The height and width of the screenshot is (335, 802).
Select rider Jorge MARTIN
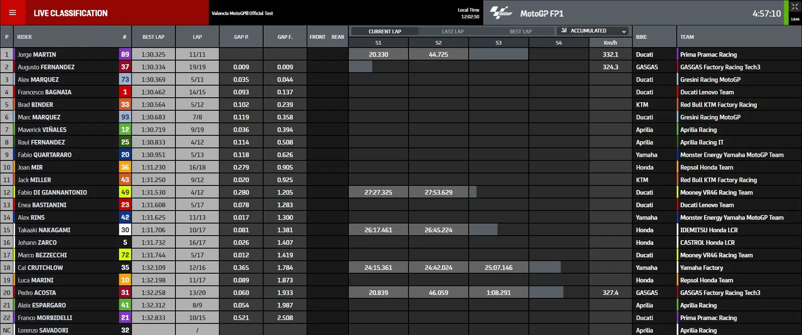pos(37,54)
